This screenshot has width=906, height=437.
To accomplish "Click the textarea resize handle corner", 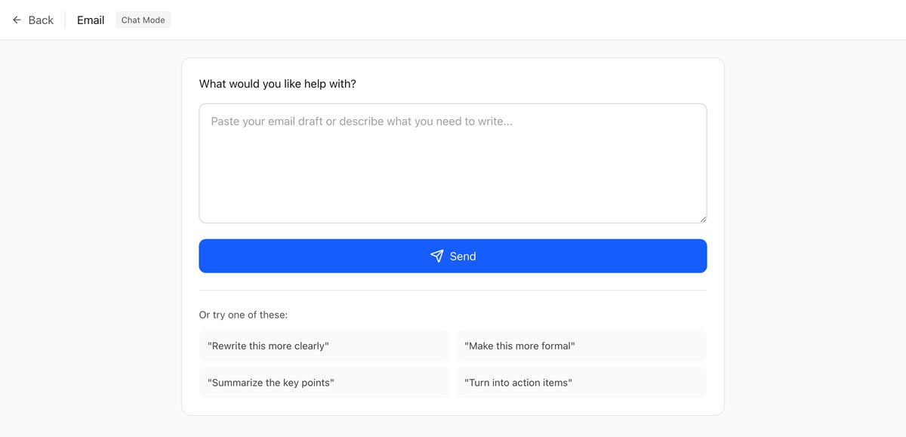I will pos(702,218).
